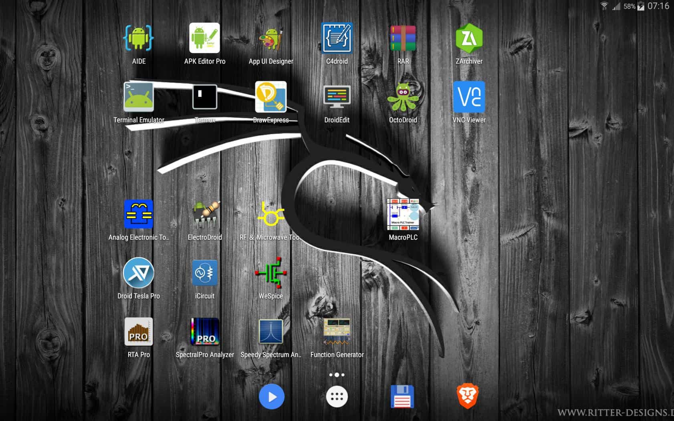Launch DroidEdit code editor
Image resolution: width=674 pixels, height=421 pixels.
[x=337, y=97]
